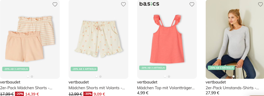Image resolution: width=264 pixels, height=96 pixels.
Task: Select first image dot on coral top
Action: click(x=165, y=76)
